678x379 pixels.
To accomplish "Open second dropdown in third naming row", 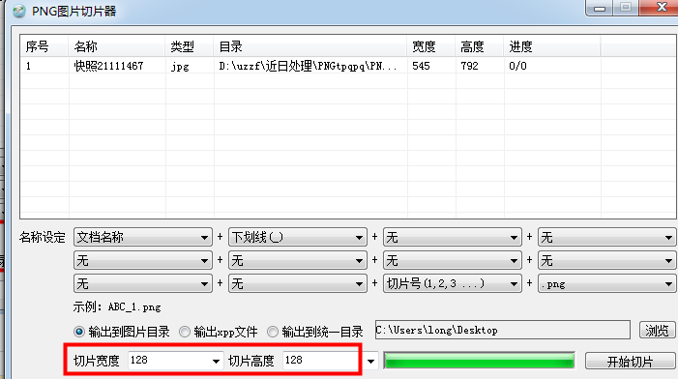I will [298, 284].
